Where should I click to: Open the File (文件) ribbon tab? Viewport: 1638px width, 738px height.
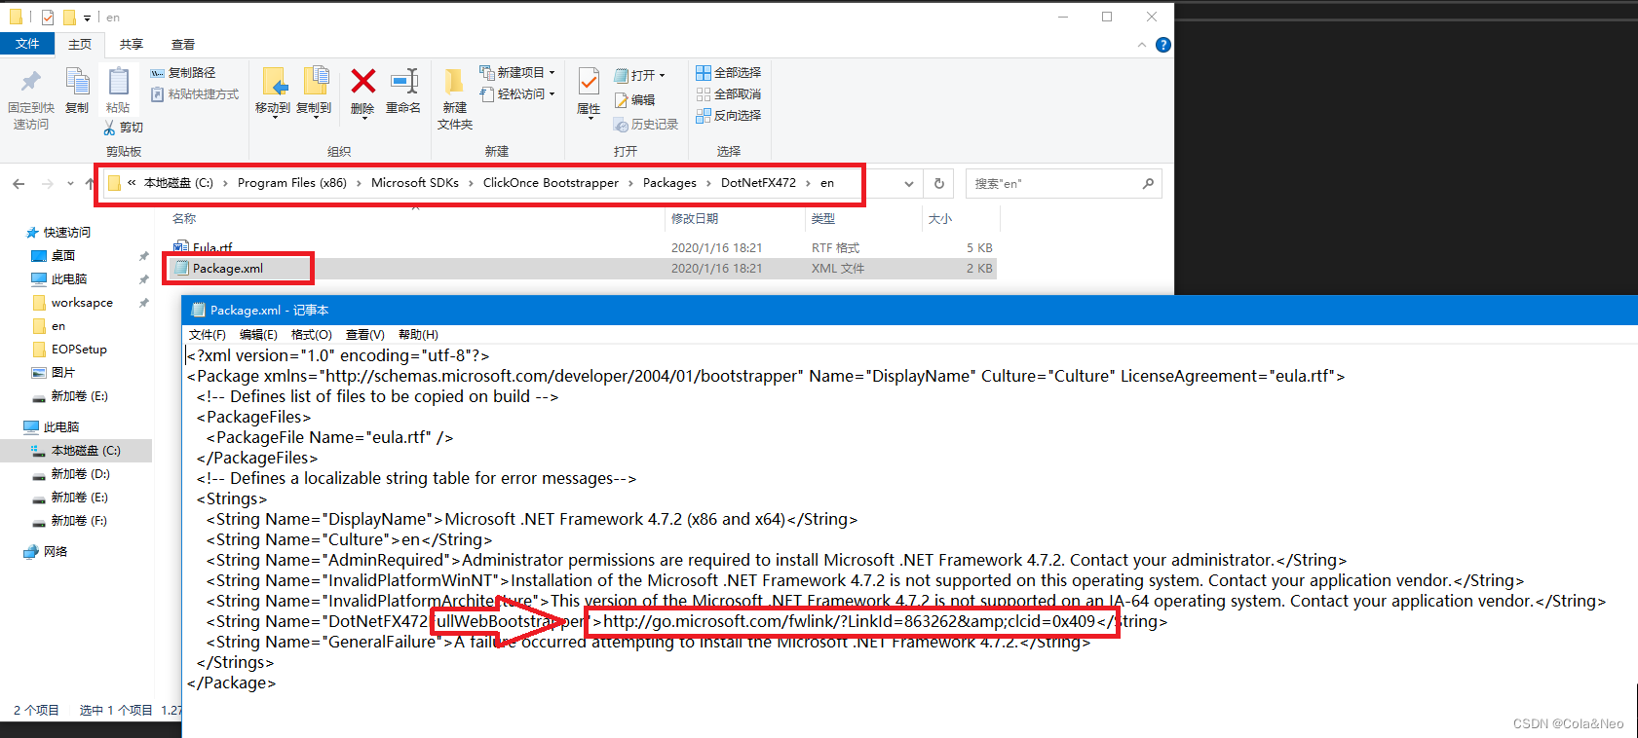(27, 44)
